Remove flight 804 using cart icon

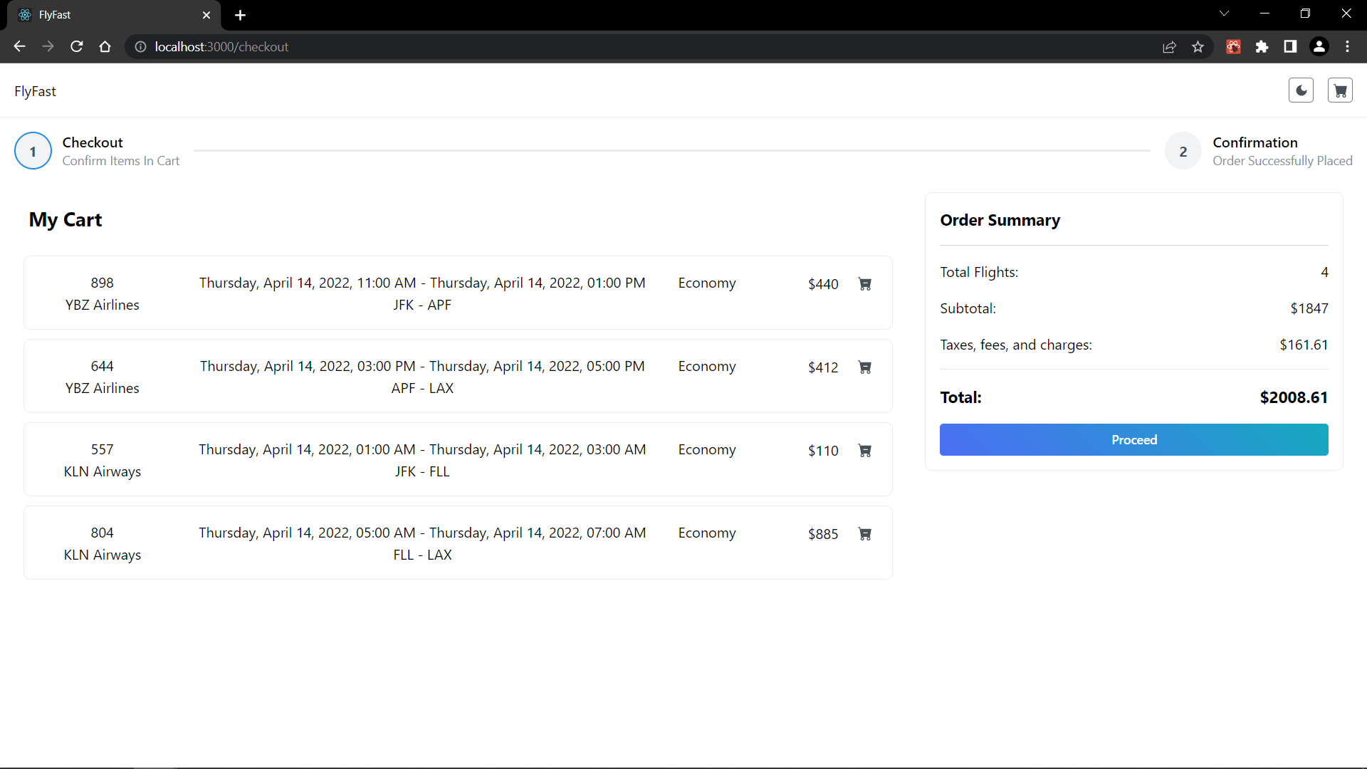pos(865,534)
